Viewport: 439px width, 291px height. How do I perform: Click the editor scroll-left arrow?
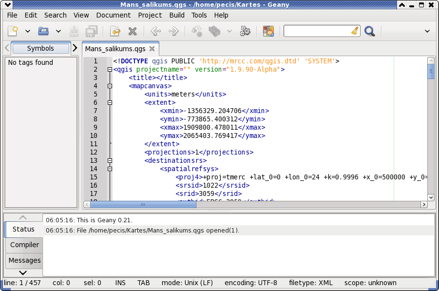(87, 204)
